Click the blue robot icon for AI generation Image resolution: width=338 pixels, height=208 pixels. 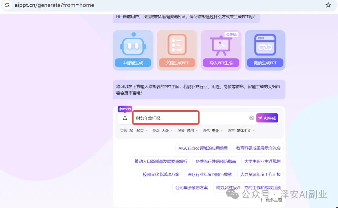pos(133,44)
